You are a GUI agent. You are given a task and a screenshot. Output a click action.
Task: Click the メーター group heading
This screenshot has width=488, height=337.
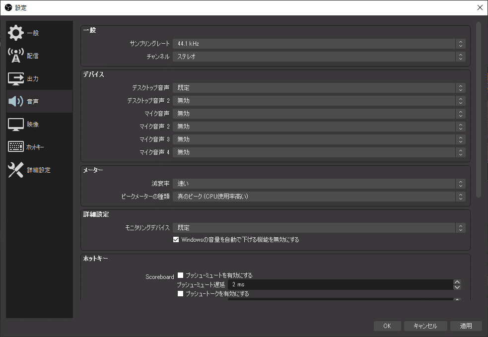tap(93, 170)
